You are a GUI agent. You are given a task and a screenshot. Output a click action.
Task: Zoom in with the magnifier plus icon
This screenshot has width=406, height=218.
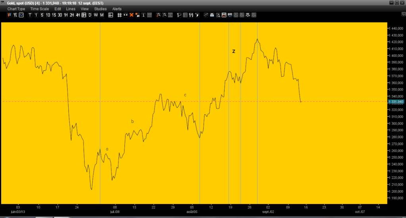[x=158, y=15]
